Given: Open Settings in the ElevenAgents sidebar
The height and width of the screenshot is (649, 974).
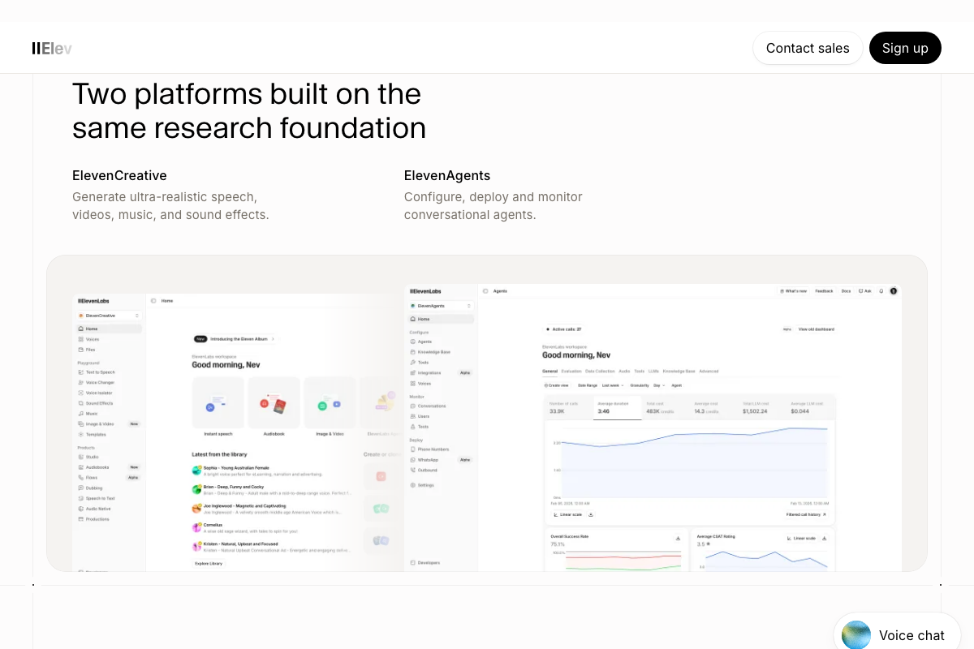Looking at the screenshot, I should tap(422, 485).
